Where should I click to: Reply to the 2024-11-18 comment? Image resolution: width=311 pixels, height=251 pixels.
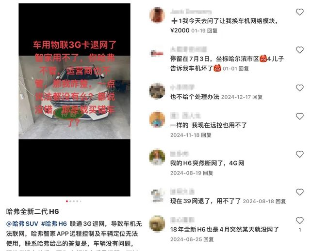point(206,135)
